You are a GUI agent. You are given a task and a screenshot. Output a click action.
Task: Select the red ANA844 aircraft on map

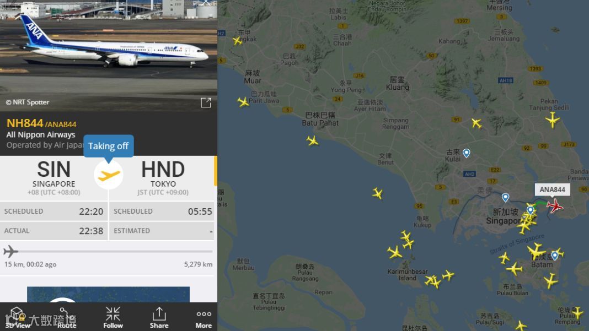pos(554,205)
